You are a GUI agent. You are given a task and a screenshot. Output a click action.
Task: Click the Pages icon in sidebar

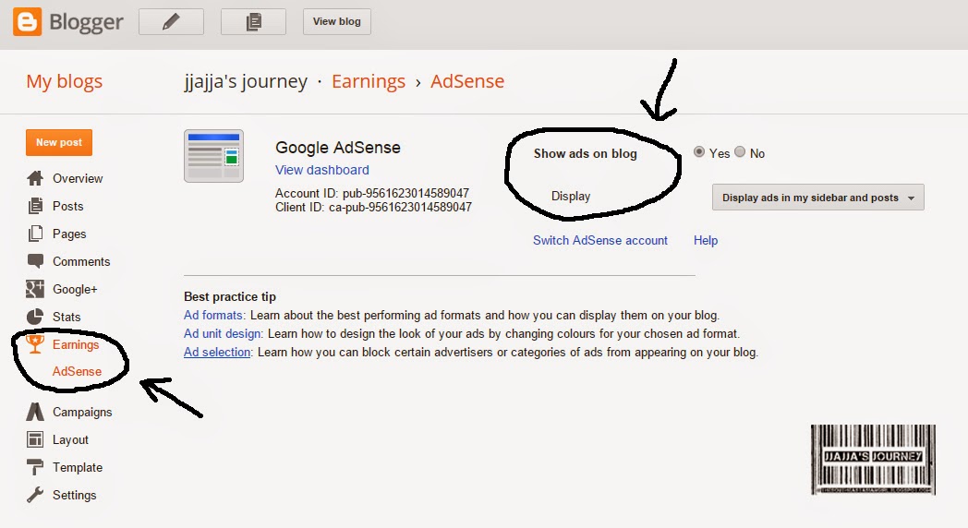pyautogui.click(x=35, y=234)
